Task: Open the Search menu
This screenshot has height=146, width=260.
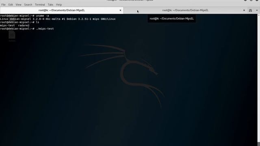Action: point(28,4)
